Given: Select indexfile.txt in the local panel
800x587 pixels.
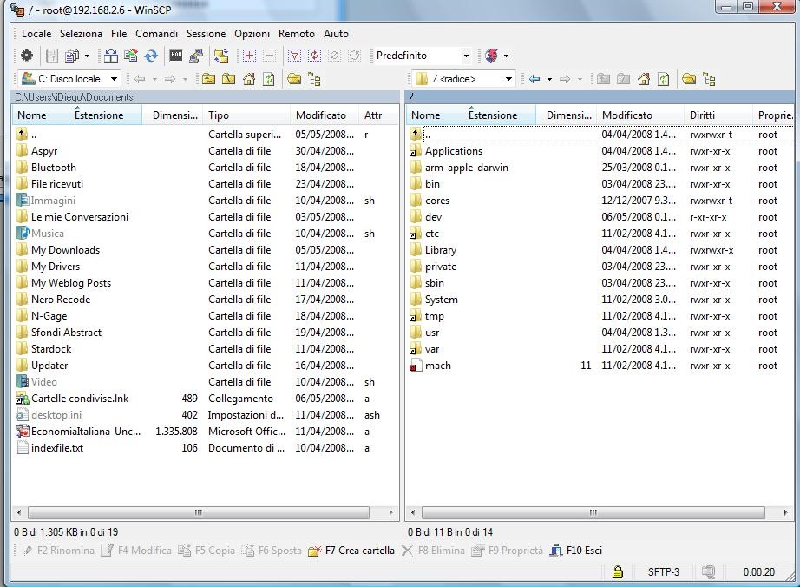Looking at the screenshot, I should pos(56,448).
